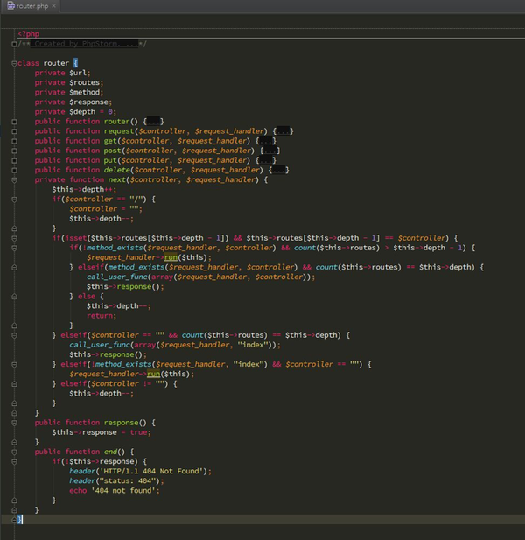Unfold the post() function via gutter plus
This screenshot has width=525, height=540.
click(x=16, y=151)
